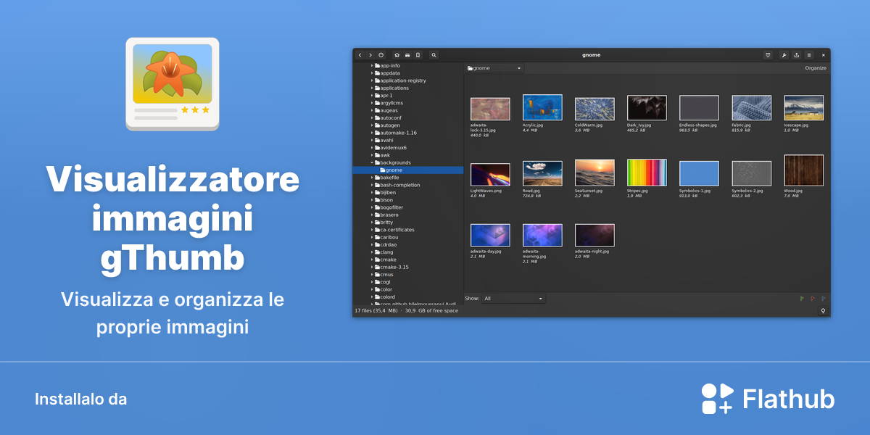
Task: Select the Fabric.jpg thumbnail
Action: pyautogui.click(x=751, y=107)
